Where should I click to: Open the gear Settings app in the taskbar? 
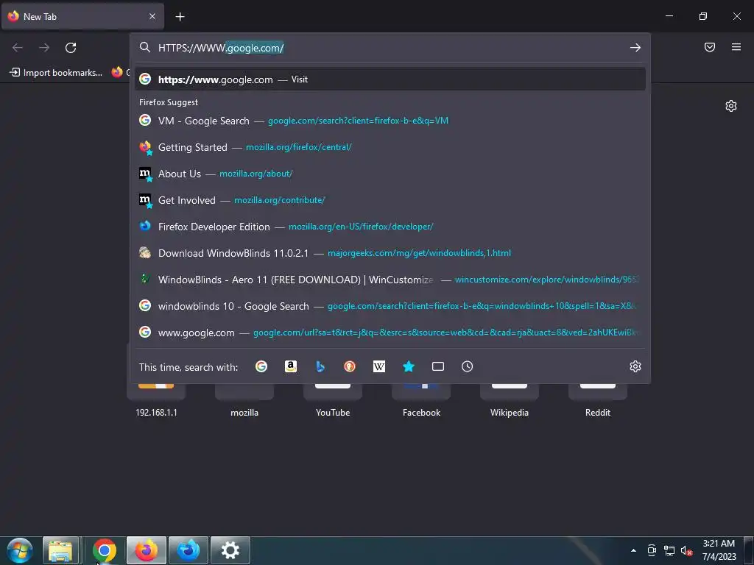click(x=230, y=550)
